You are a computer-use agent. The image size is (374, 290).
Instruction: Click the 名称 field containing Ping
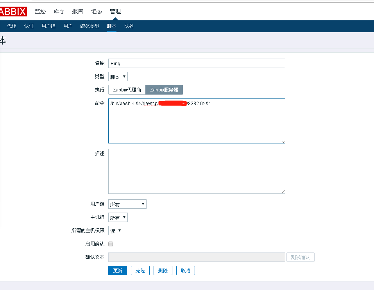click(x=197, y=63)
